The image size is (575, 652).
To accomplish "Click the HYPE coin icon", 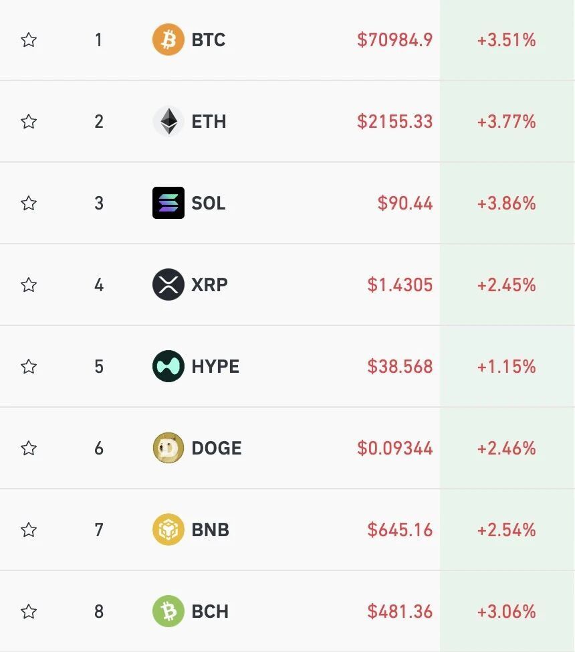I will click(168, 366).
